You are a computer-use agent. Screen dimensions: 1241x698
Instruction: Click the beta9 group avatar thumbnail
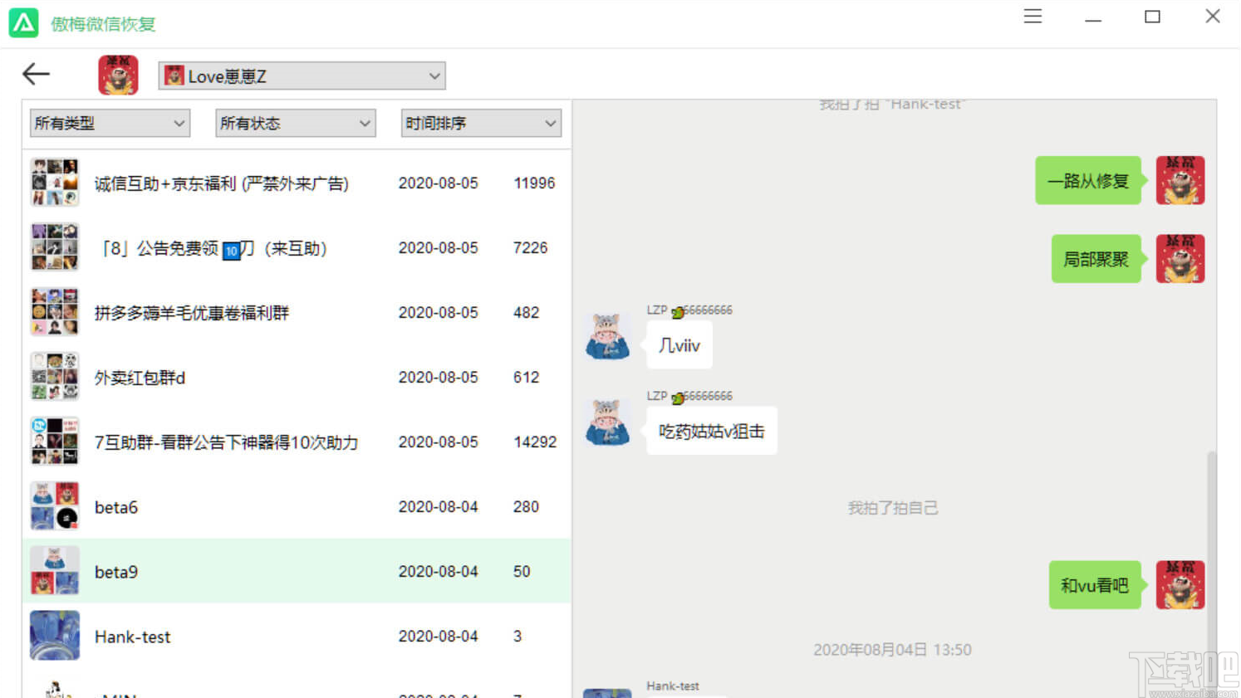tap(54, 571)
